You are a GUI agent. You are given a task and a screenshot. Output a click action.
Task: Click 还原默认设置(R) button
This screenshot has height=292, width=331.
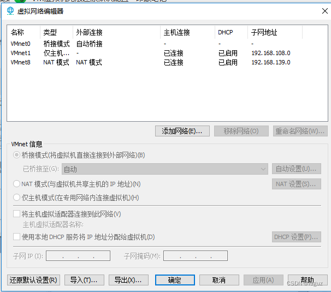coord(33,280)
